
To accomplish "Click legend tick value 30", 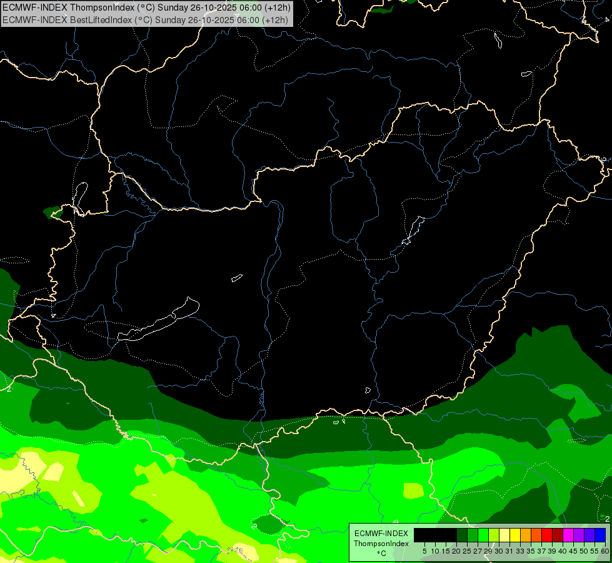I will click(x=499, y=551).
